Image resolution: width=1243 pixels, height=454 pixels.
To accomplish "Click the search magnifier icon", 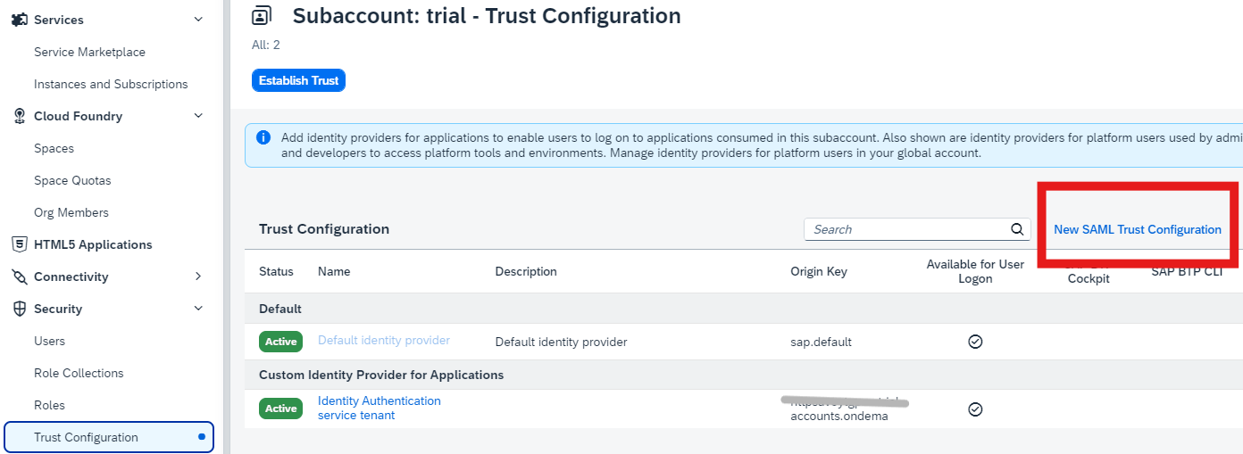I will [x=1017, y=229].
